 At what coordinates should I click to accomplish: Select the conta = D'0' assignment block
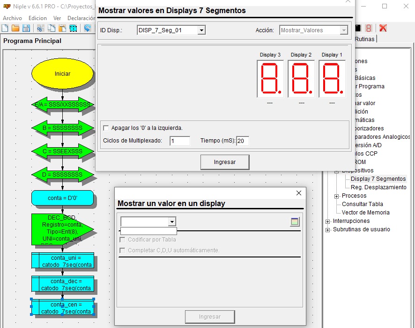[62, 198]
